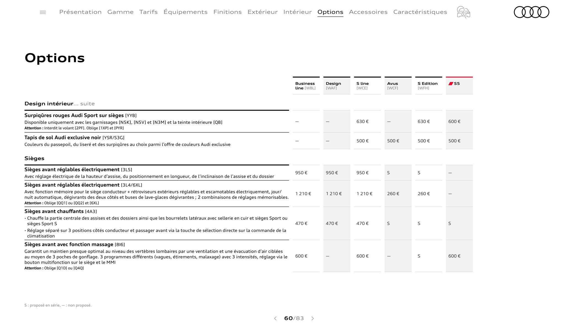
Task: Click the S5 column header
Action: click(459, 86)
